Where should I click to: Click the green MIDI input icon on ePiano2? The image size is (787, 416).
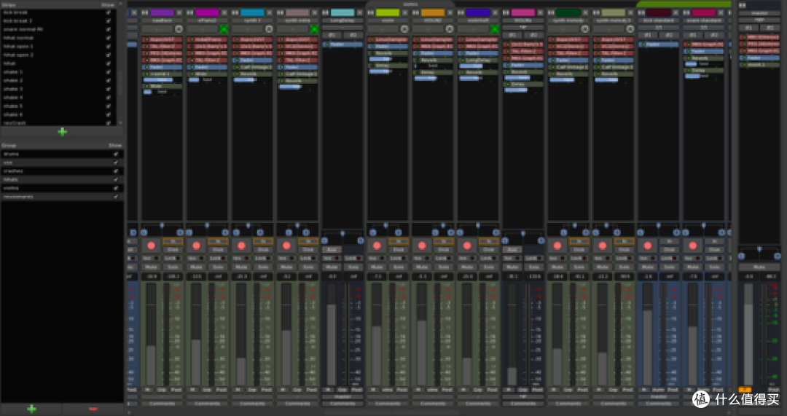pyautogui.click(x=224, y=28)
